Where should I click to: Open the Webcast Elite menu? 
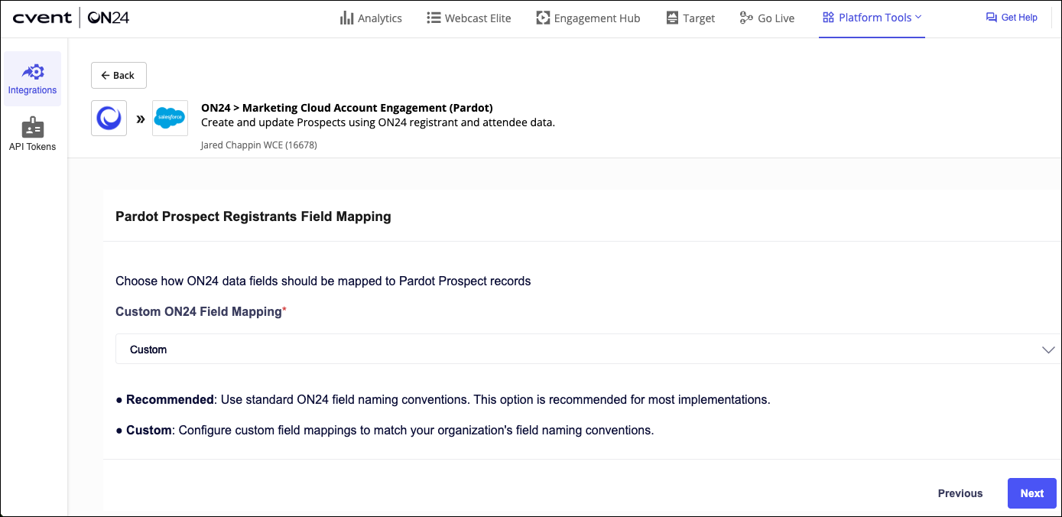tap(469, 18)
